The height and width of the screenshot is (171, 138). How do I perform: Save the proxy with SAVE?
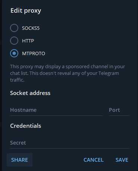coord(122,160)
